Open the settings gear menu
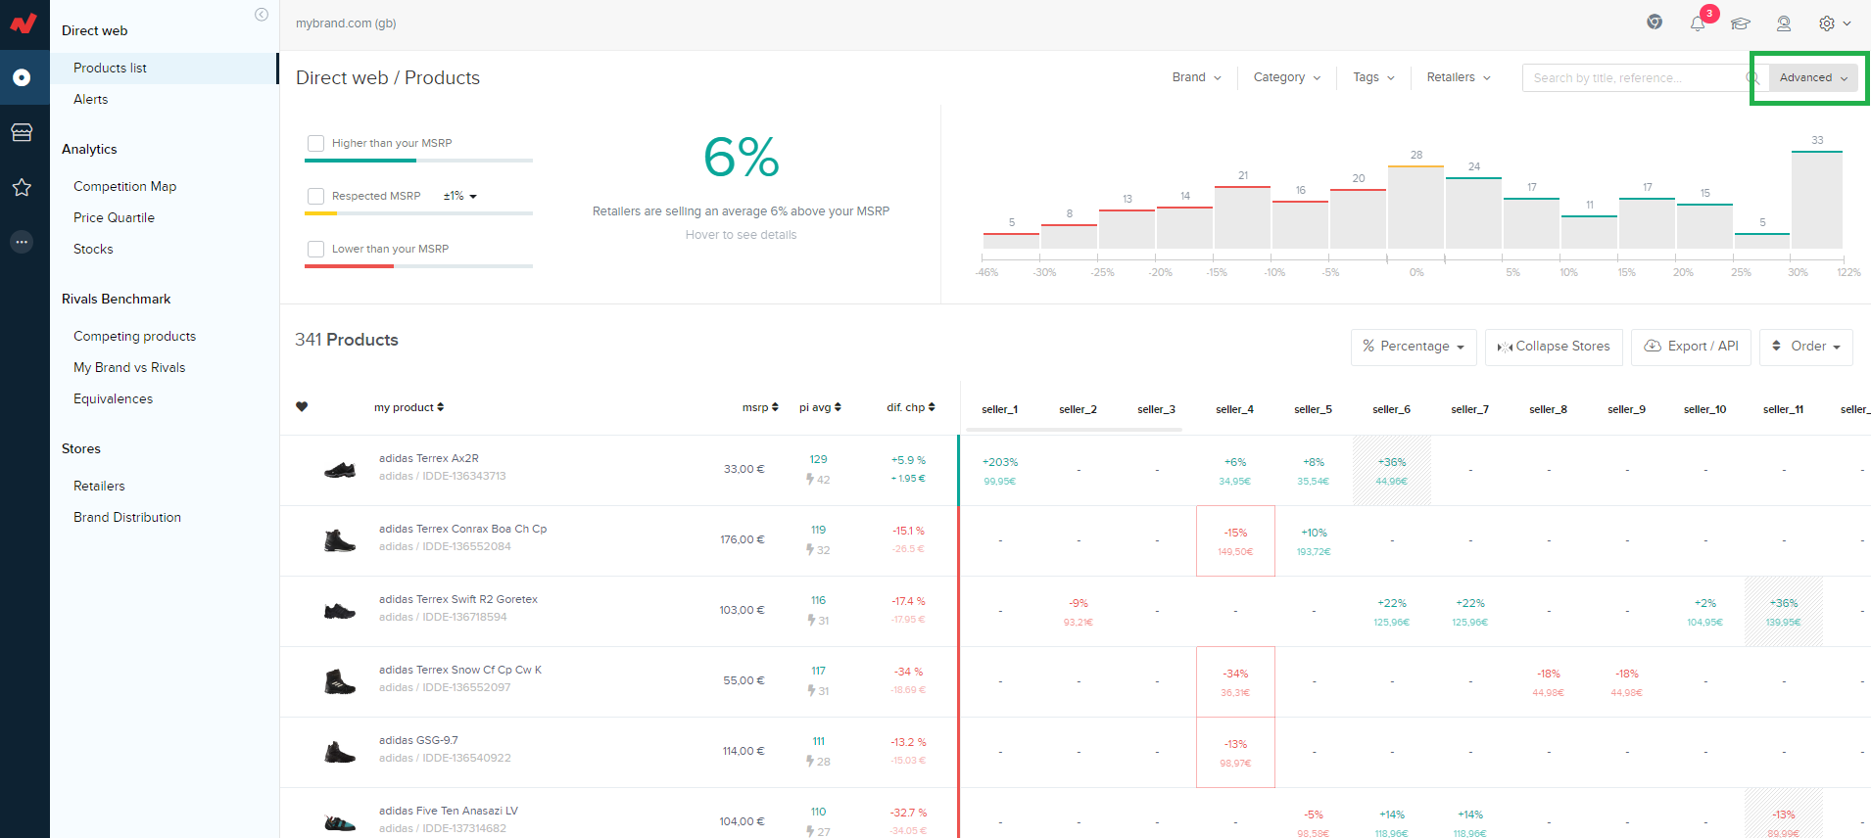 (x=1834, y=23)
